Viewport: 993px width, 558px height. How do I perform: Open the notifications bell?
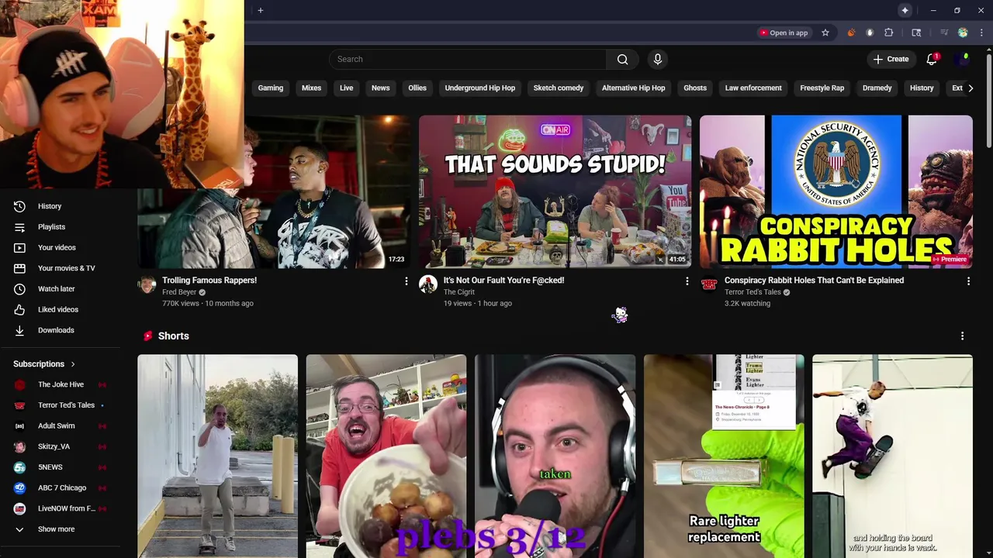pos(932,59)
